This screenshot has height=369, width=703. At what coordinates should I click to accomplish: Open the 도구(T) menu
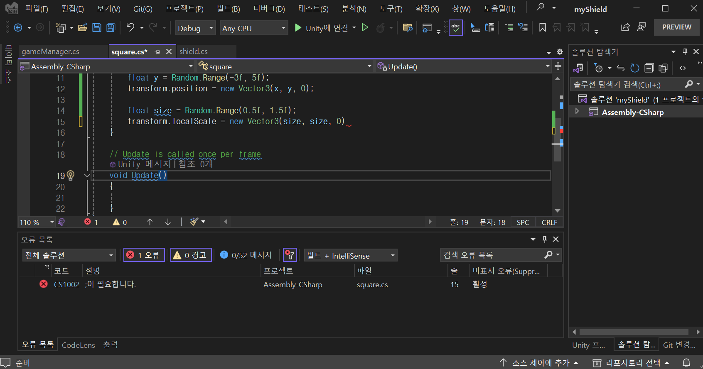click(x=391, y=9)
